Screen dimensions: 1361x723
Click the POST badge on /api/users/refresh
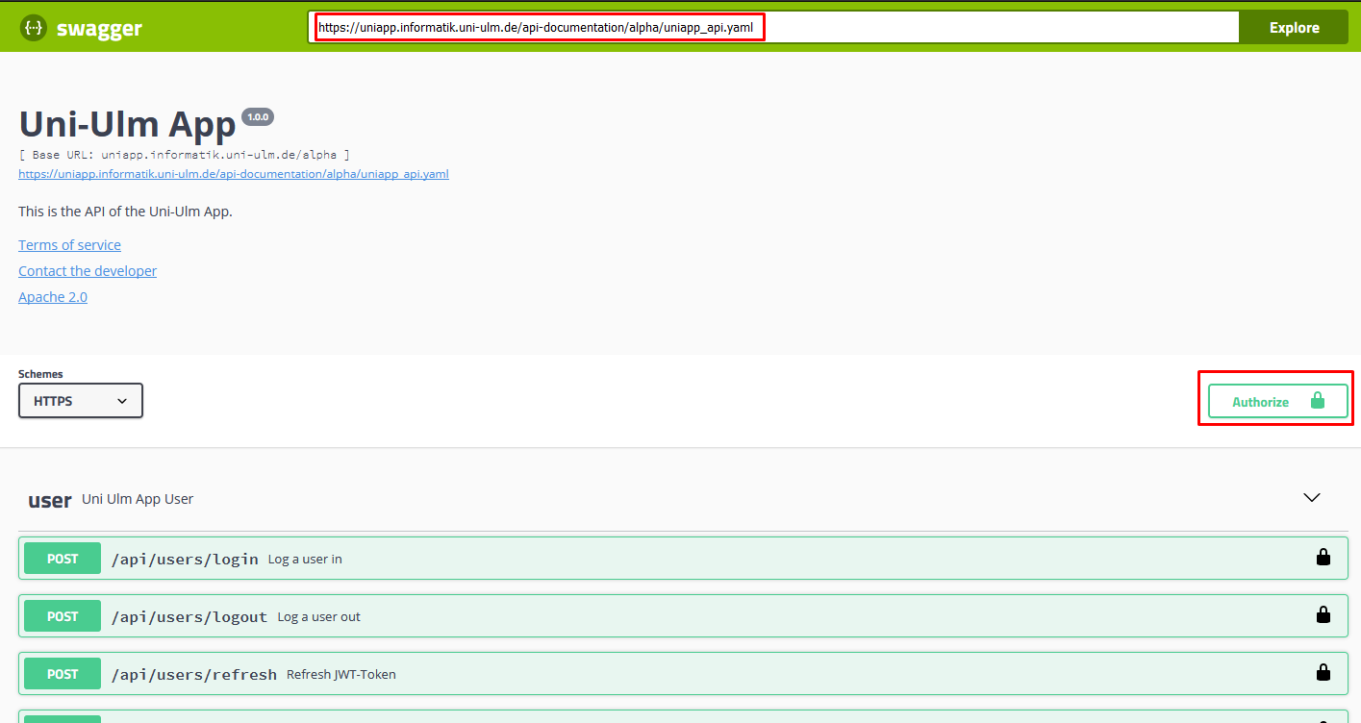click(x=63, y=674)
